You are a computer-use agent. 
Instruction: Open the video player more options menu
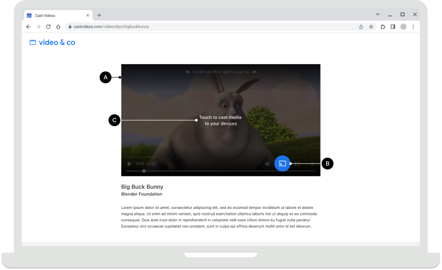pyautogui.click(x=312, y=164)
